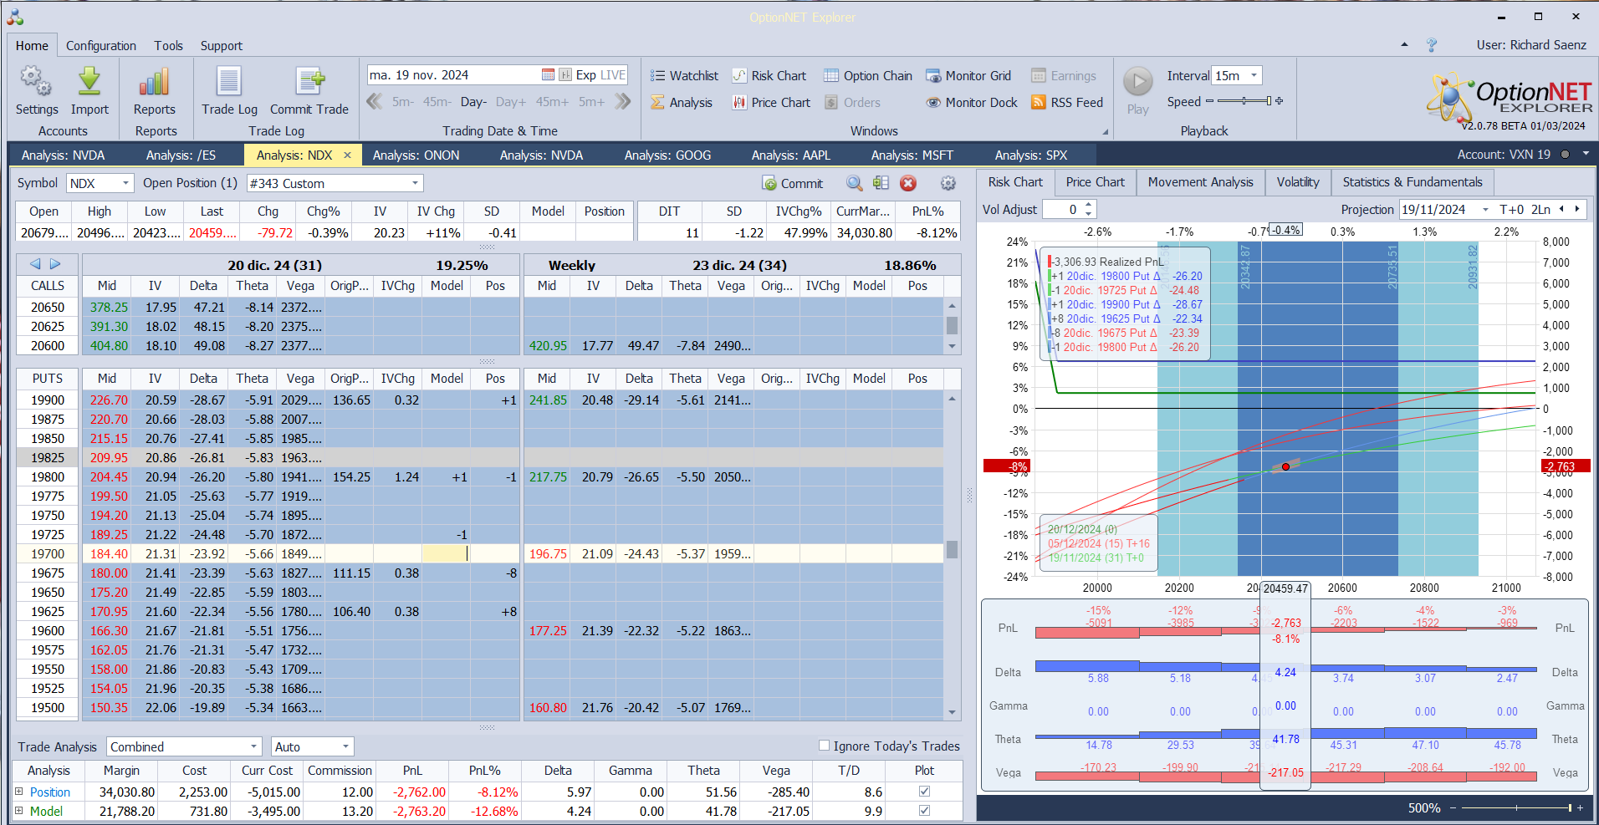Image resolution: width=1599 pixels, height=825 pixels.
Task: Open the Option Chain window
Action: coord(867,75)
